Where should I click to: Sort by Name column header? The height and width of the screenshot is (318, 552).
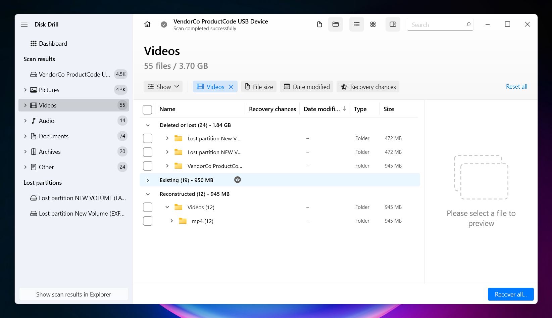167,109
